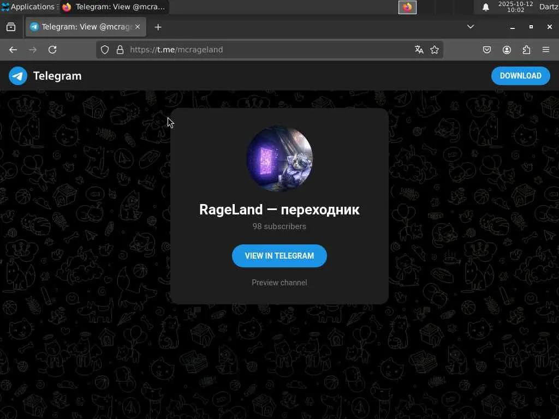Reload the page with refresh icon
Screen dimensions: 559x419
point(52,50)
